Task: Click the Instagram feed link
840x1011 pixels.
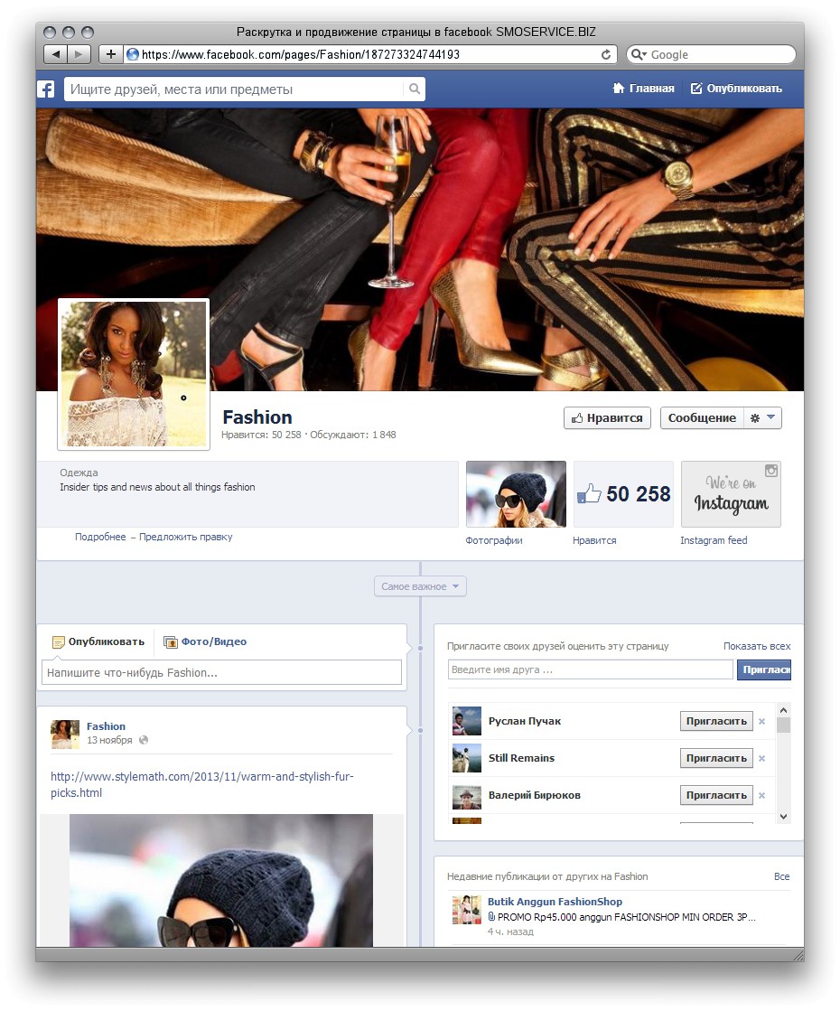Action: pyautogui.click(x=714, y=540)
